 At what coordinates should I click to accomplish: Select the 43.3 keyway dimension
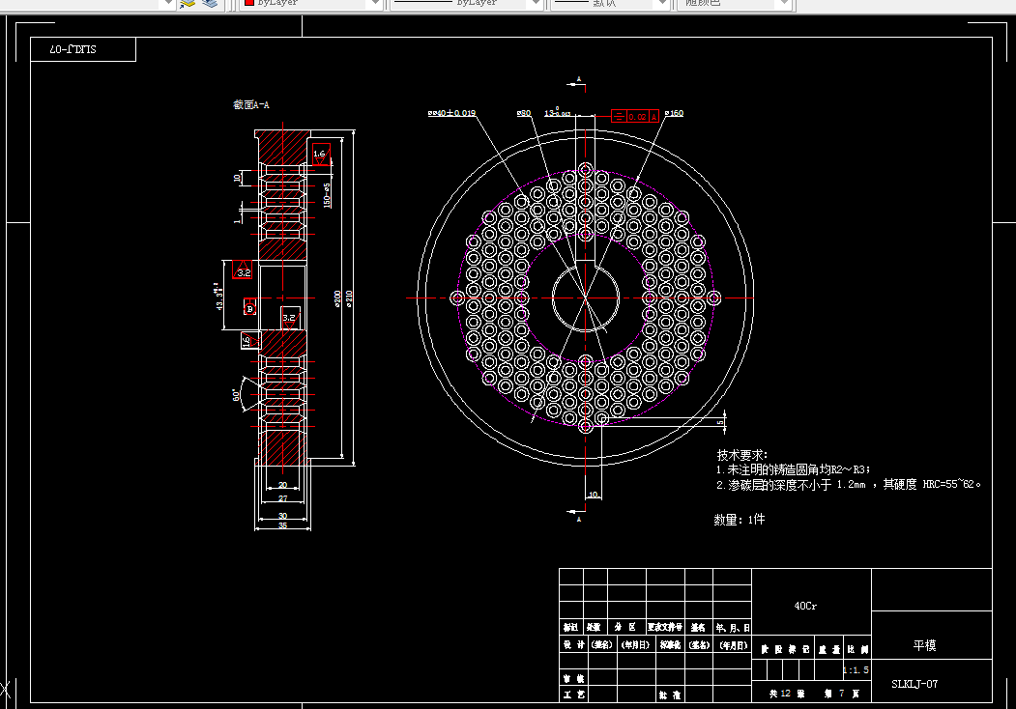[x=218, y=297]
